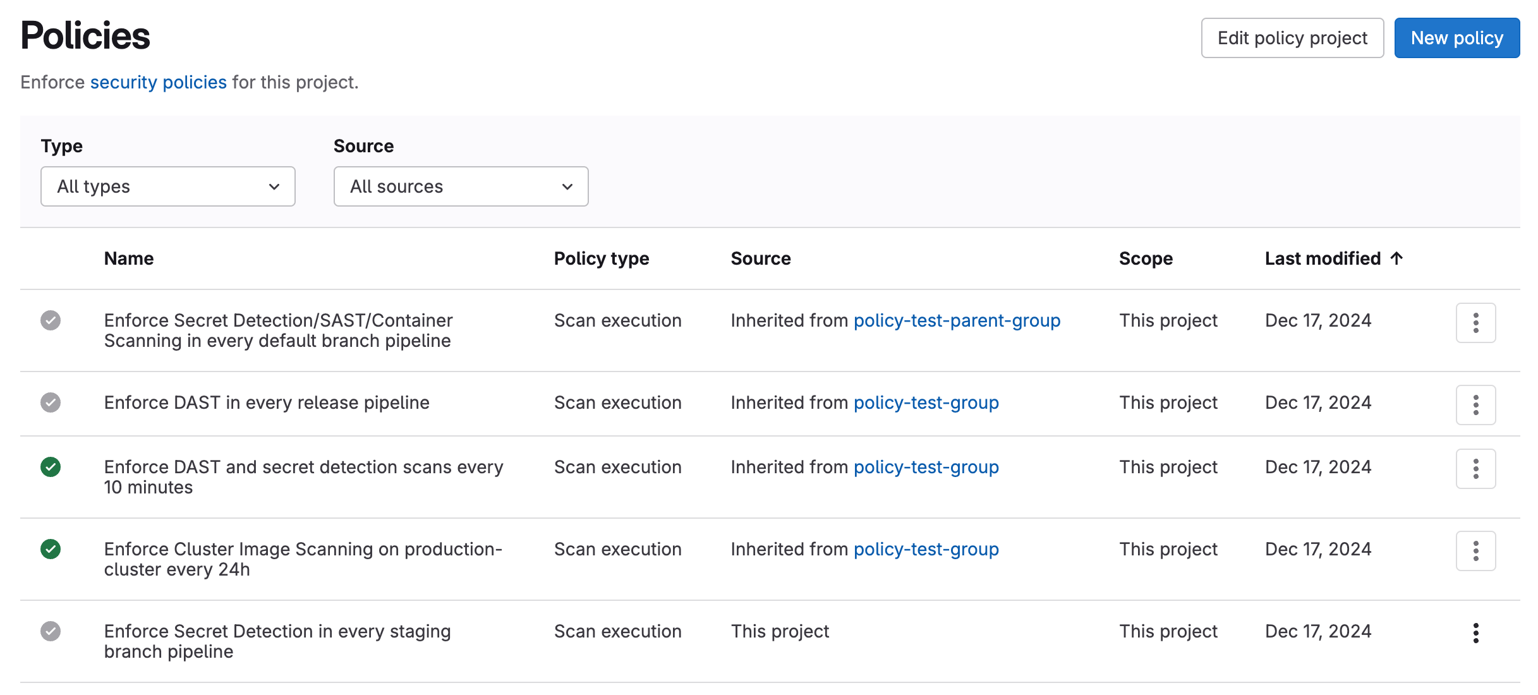This screenshot has width=1538, height=695.
Task: Sort the table by the Policy type column header
Action: (601, 258)
